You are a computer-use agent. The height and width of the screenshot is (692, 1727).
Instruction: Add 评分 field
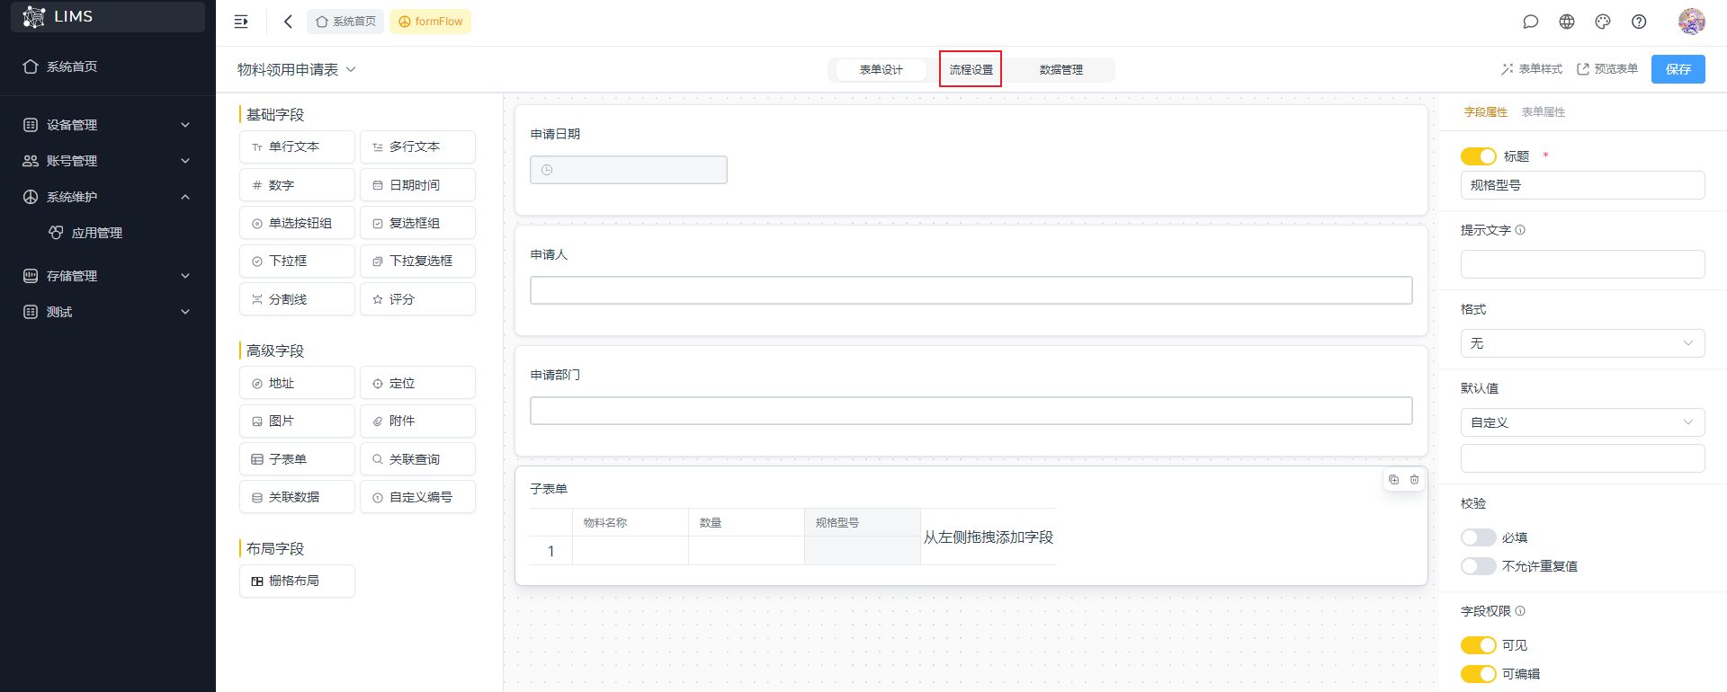tap(417, 299)
